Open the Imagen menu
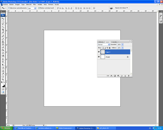 [17, 5]
